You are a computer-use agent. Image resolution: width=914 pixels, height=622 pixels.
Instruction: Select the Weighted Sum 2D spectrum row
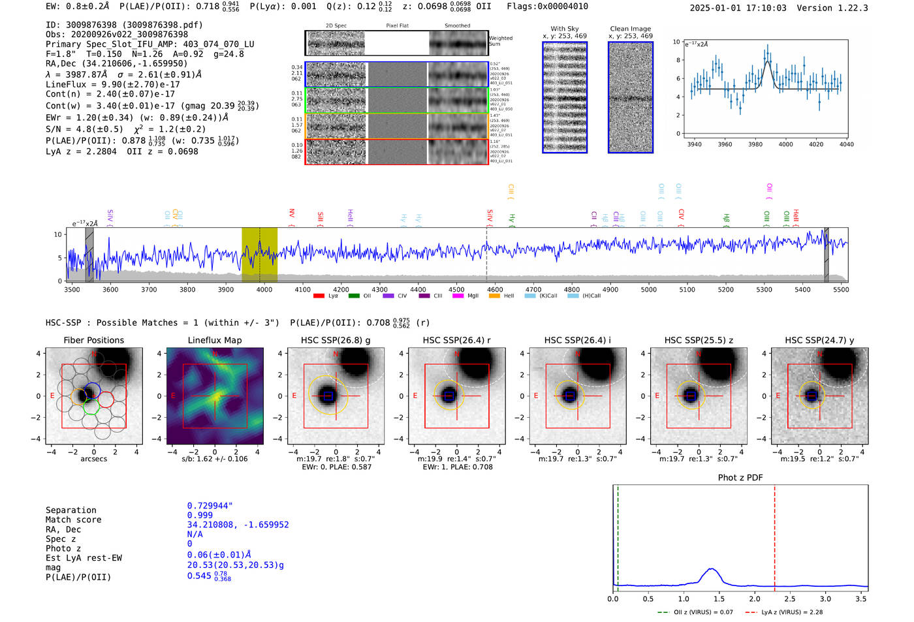tap(397, 43)
